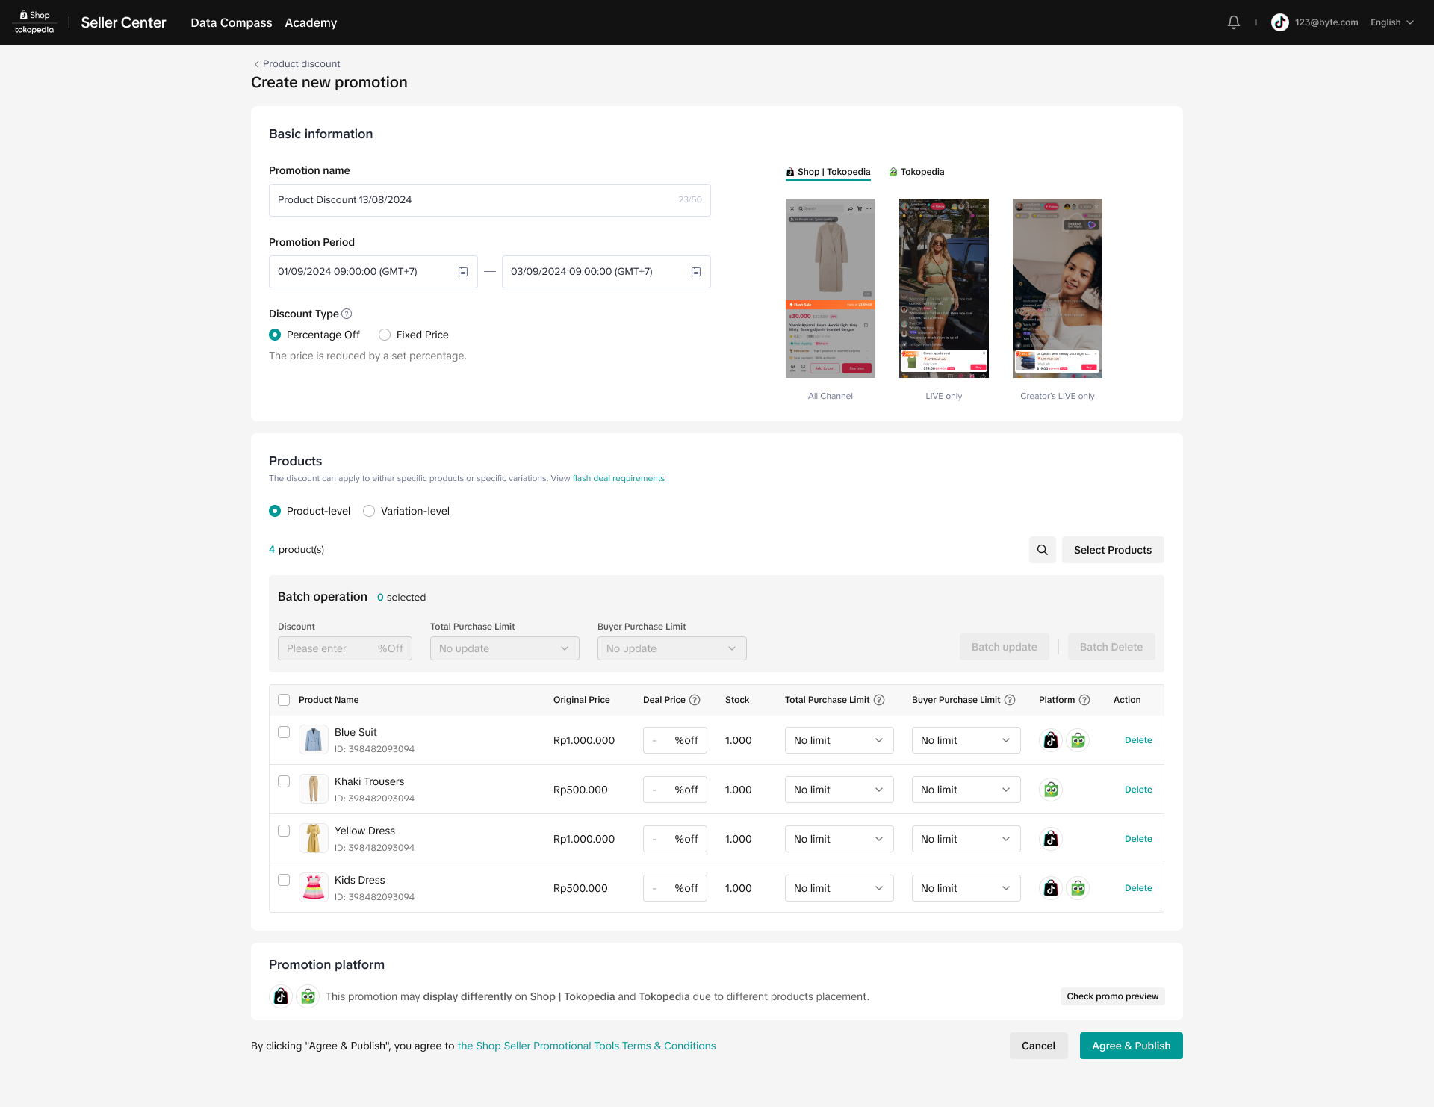Open the end date calendar picker icon
1434x1107 pixels.
[x=696, y=272]
